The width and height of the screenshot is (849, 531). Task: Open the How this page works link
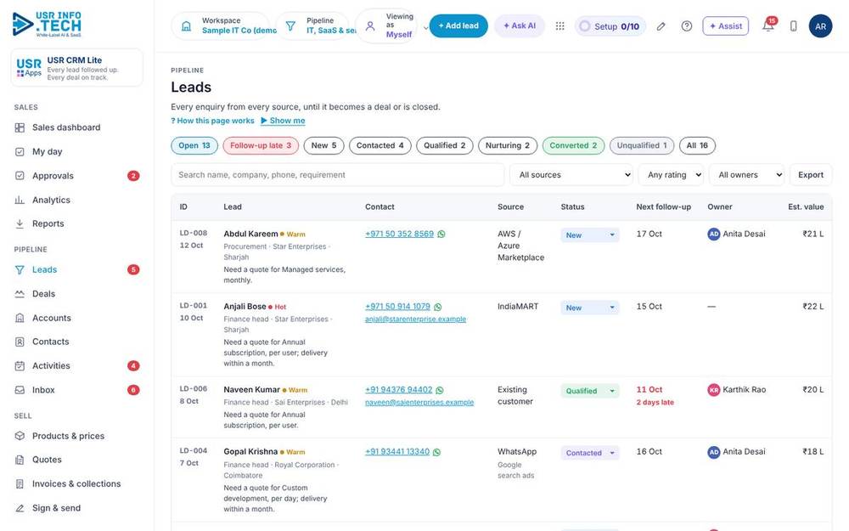click(212, 121)
